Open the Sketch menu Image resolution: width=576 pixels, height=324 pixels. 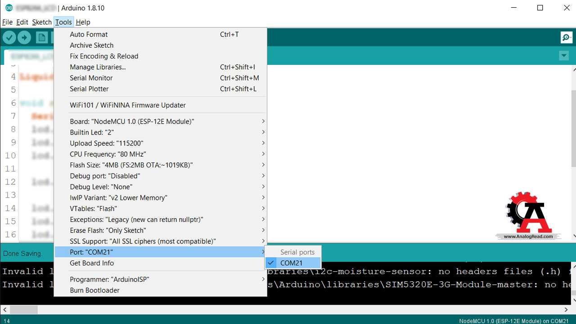click(42, 22)
